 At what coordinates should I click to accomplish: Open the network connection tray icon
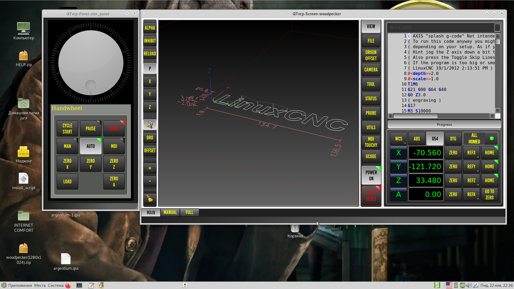(476, 285)
